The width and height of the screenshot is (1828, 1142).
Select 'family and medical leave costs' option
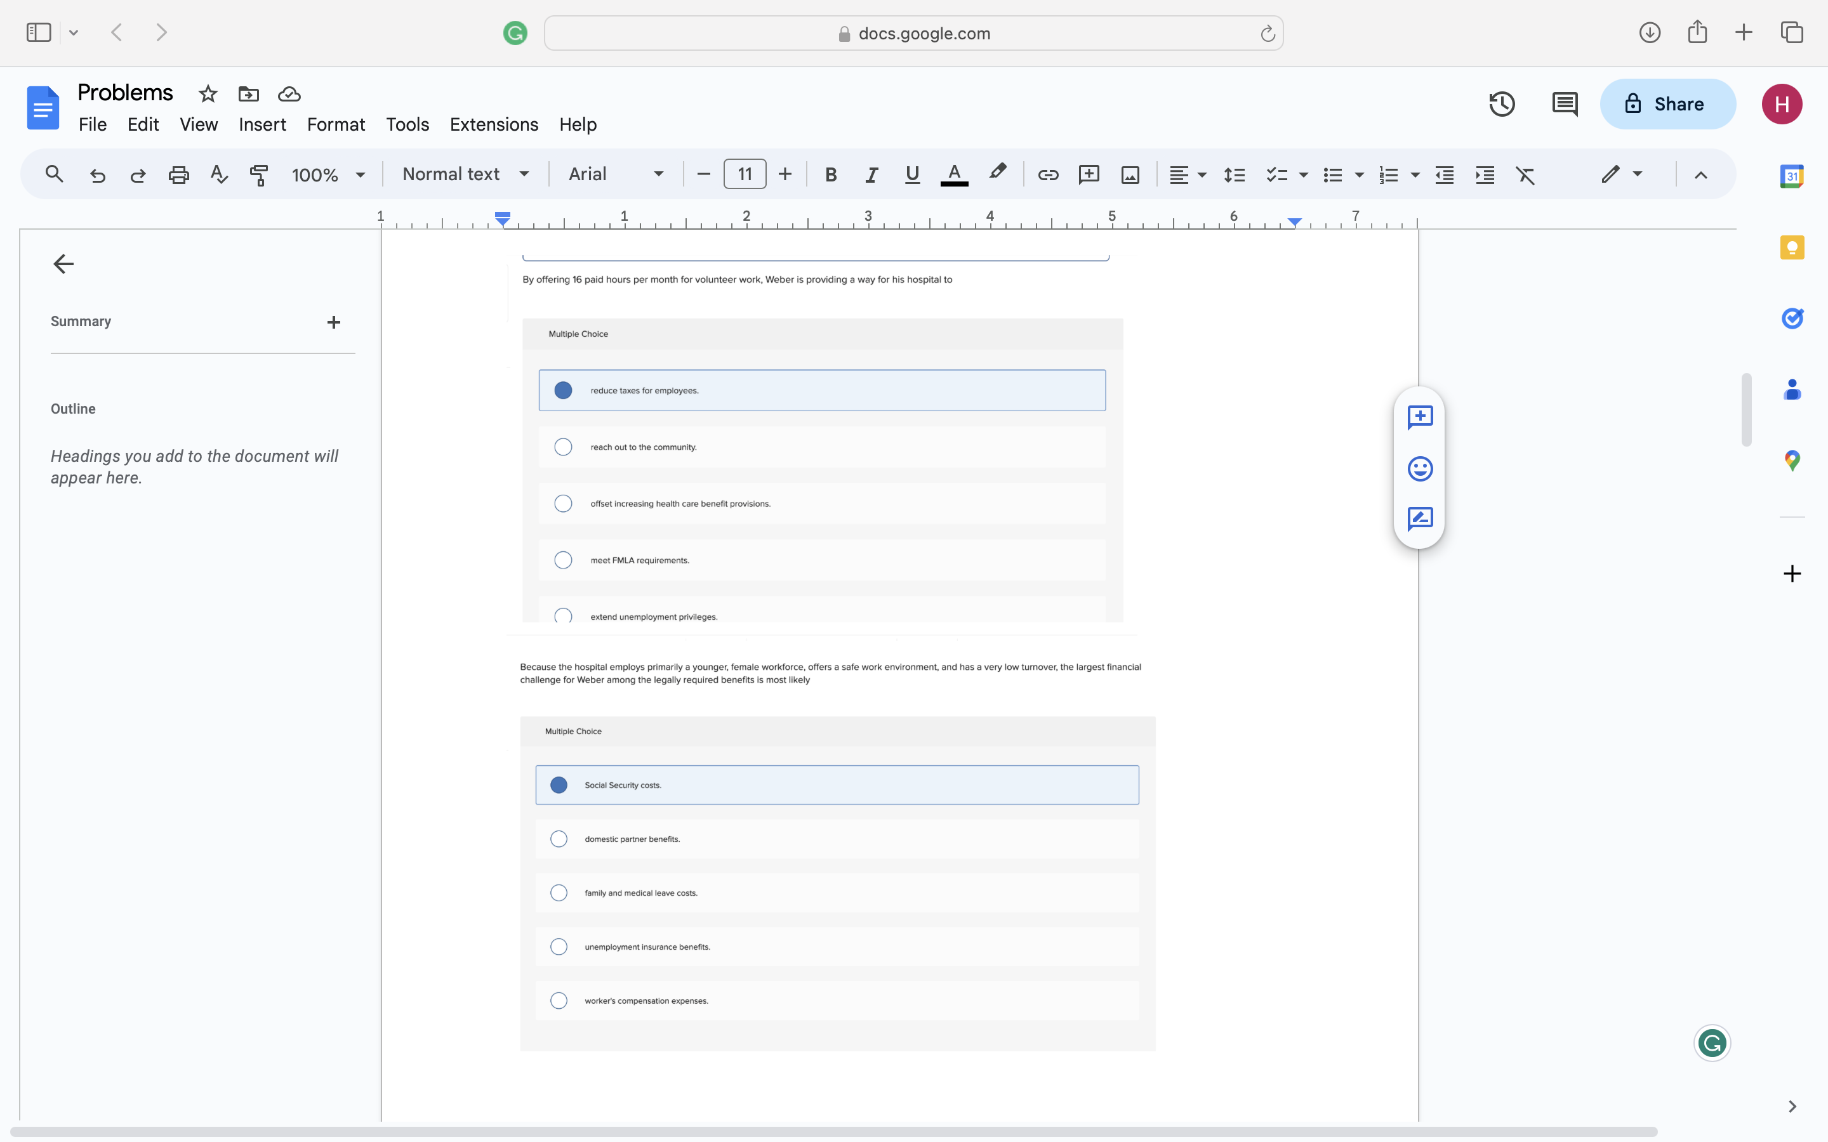coord(558,893)
